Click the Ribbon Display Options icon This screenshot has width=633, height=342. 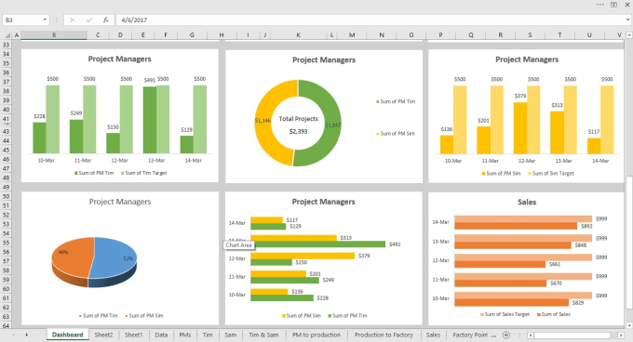tap(613, 5)
